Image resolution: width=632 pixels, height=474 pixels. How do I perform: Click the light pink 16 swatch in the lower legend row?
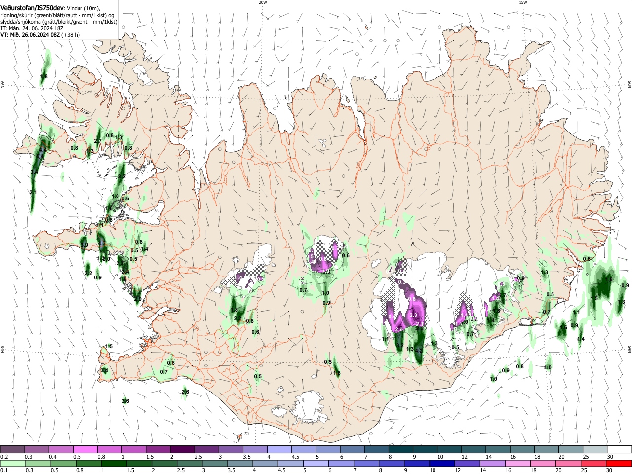[x=517, y=463]
